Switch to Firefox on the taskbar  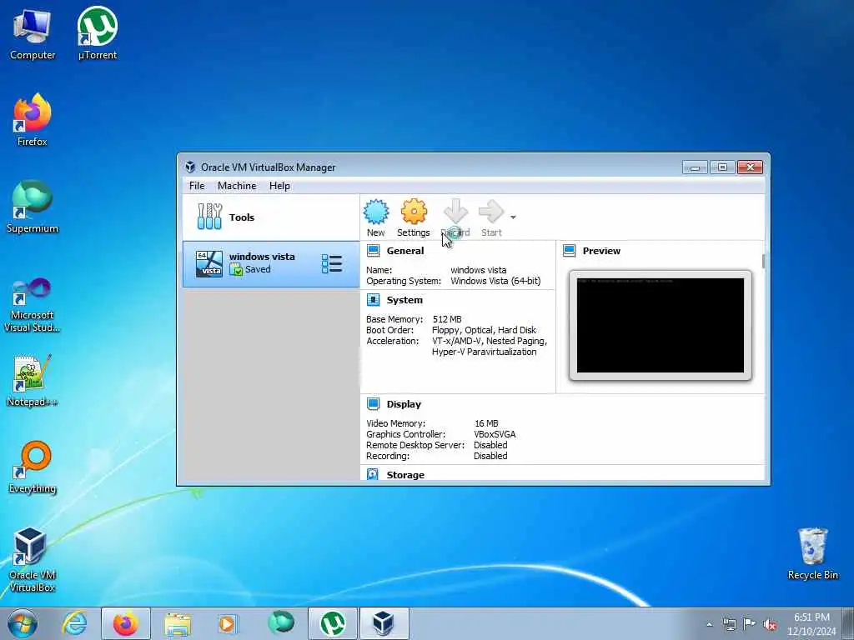126,623
